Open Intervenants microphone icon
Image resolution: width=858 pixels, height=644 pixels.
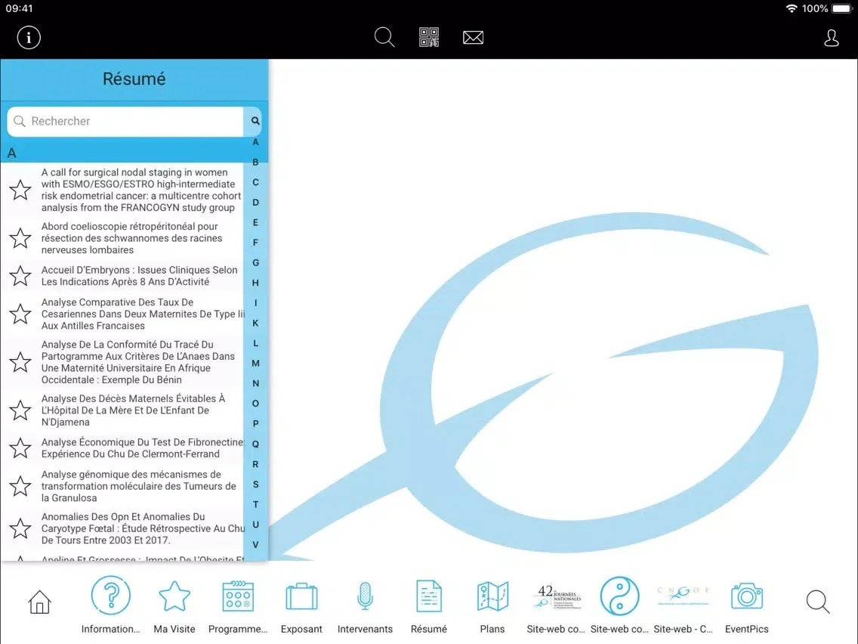pos(365,596)
